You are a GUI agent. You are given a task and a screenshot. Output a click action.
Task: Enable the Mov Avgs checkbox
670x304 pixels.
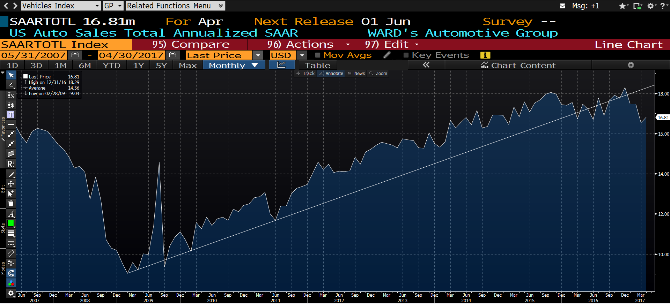(x=318, y=55)
